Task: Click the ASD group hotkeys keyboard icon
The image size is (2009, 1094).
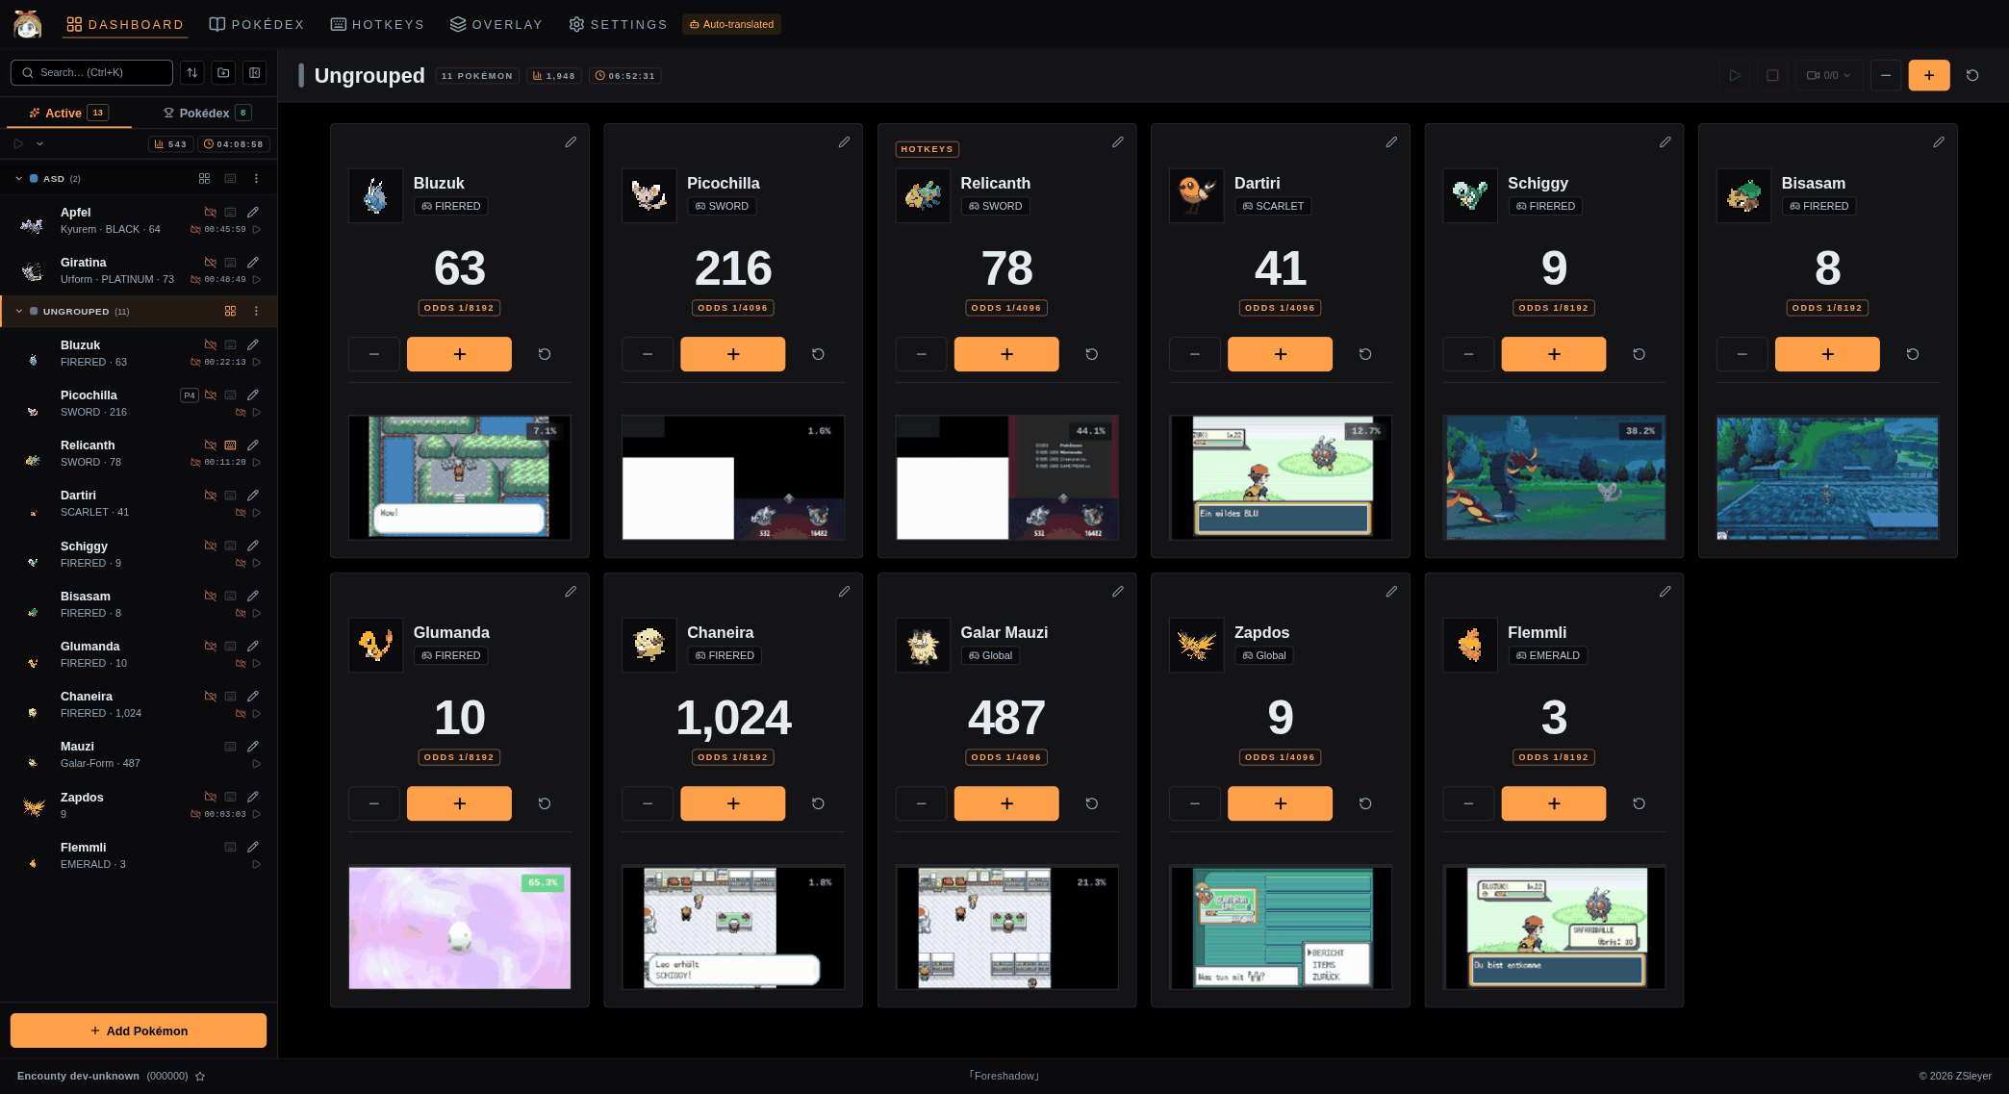Action: 230,179
